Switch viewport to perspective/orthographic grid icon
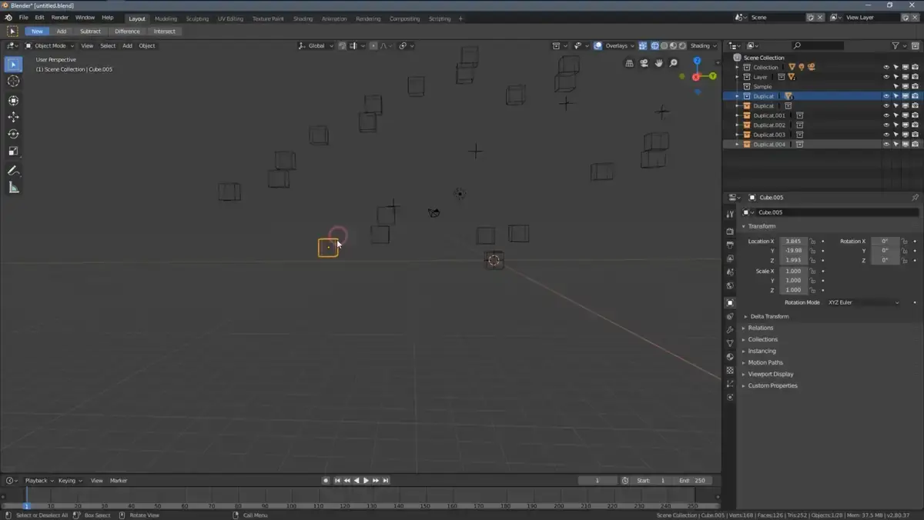This screenshot has height=520, width=924. pos(629,63)
